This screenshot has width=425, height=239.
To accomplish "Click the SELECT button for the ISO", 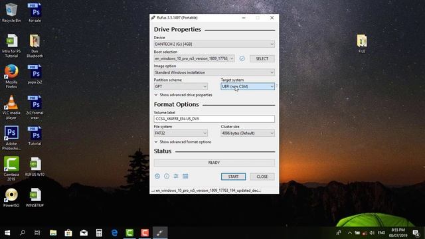I will click(262, 58).
